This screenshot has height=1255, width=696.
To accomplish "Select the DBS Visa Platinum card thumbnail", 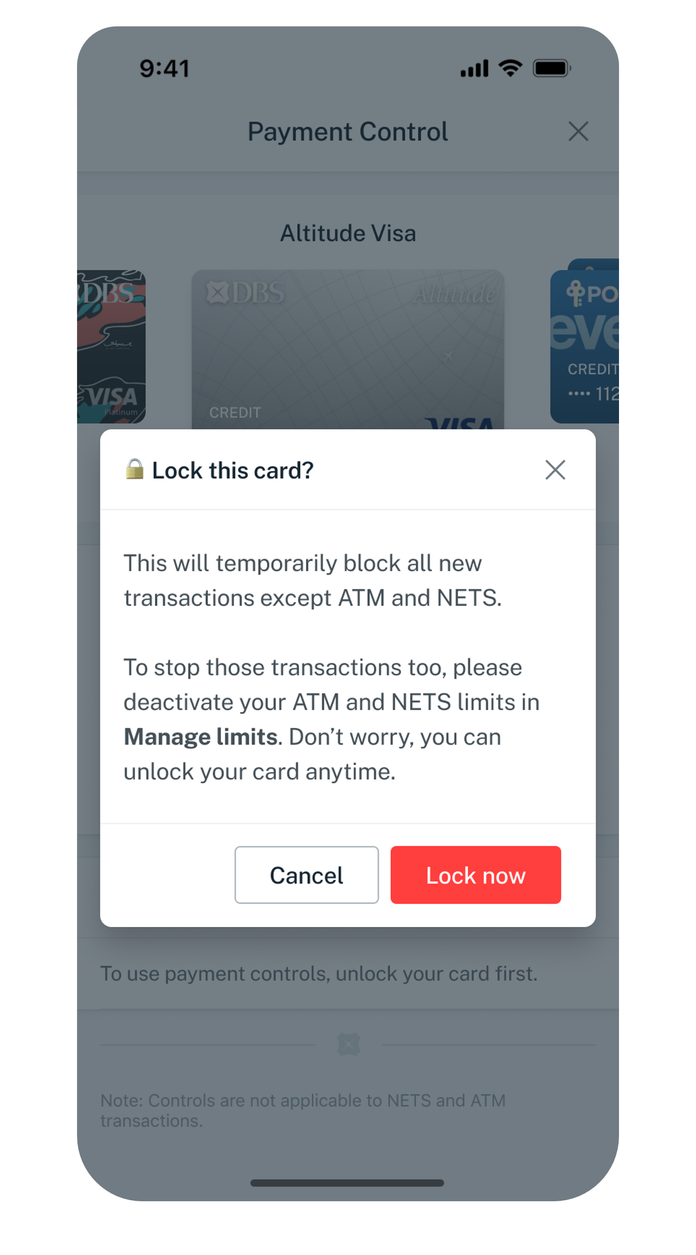I will click(x=111, y=347).
